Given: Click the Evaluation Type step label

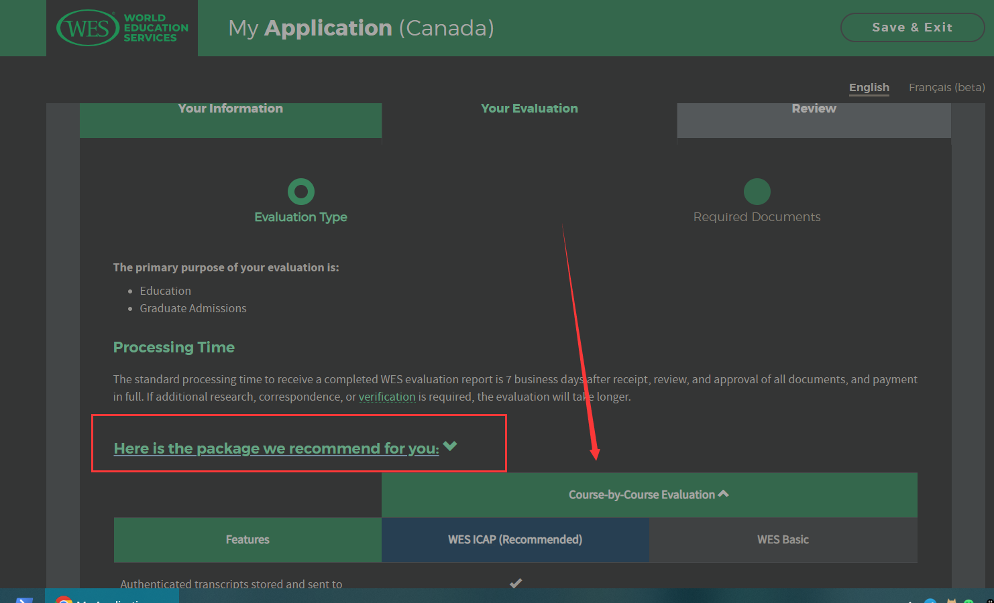Looking at the screenshot, I should [x=300, y=217].
